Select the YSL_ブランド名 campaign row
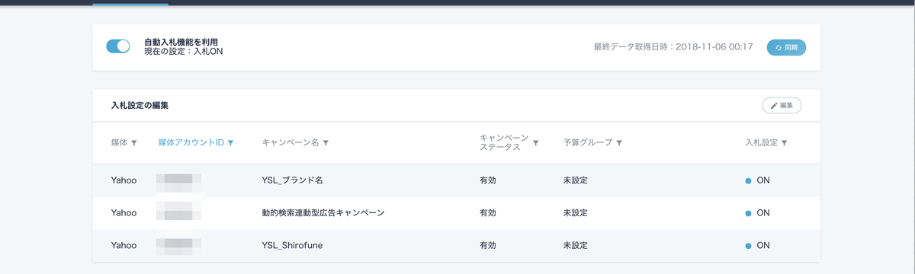Image resolution: width=915 pixels, height=274 pixels. coord(456,180)
